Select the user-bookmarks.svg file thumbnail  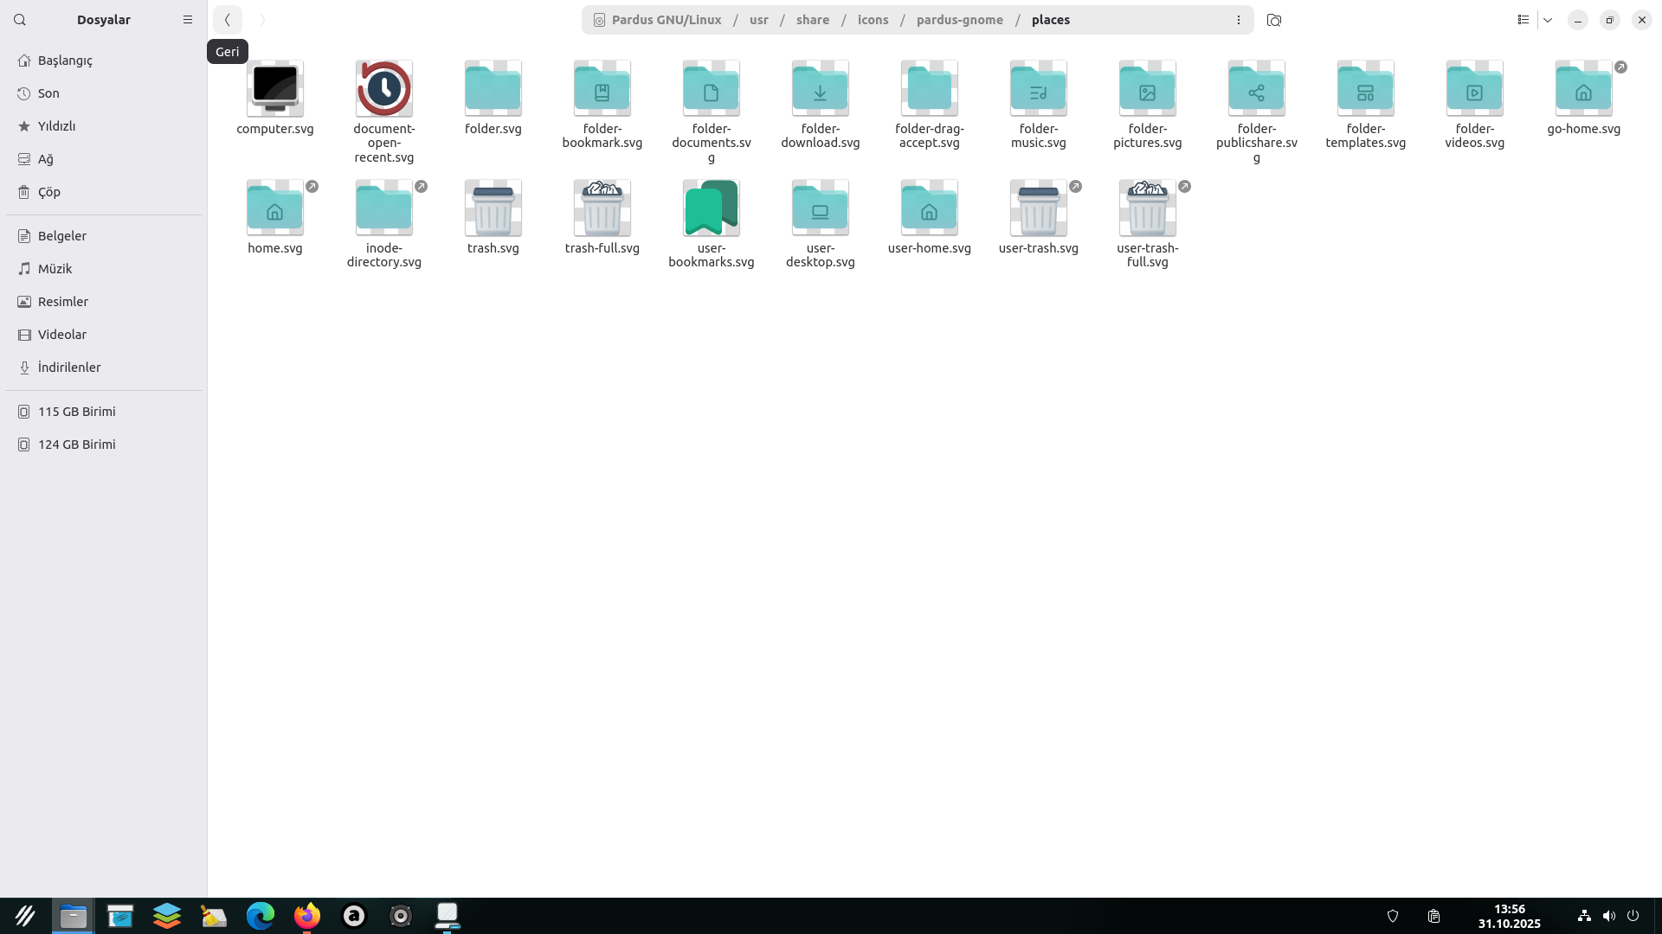(711, 208)
